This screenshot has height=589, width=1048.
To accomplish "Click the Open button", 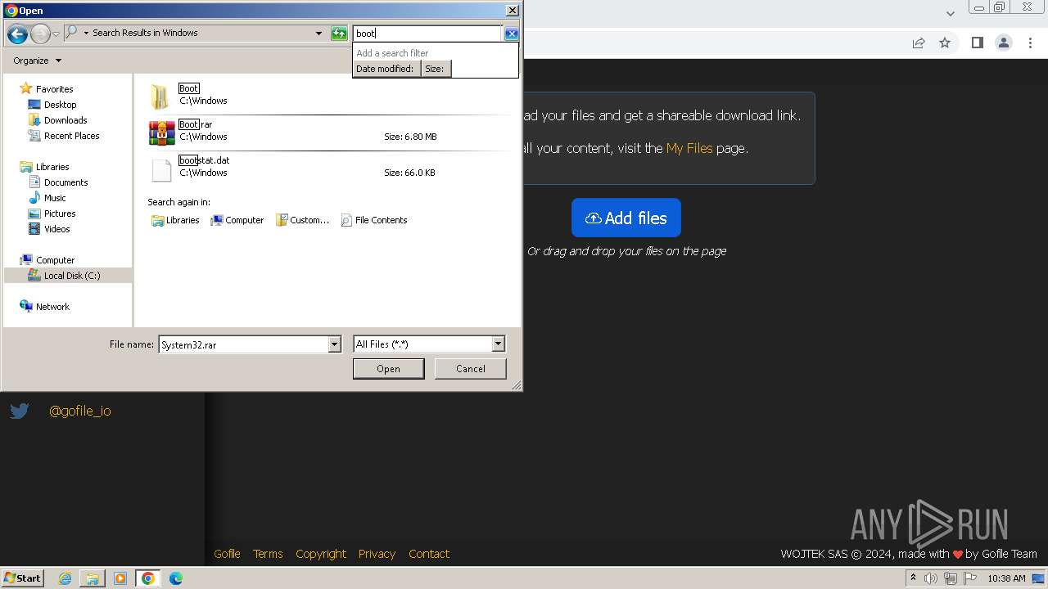I will [388, 369].
